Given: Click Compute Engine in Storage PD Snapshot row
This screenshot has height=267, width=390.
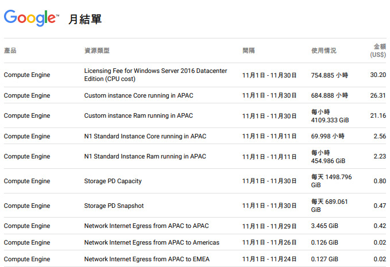Looking at the screenshot, I should click(27, 206).
